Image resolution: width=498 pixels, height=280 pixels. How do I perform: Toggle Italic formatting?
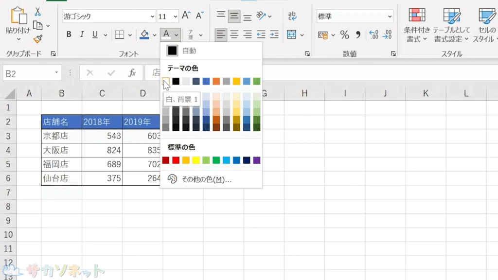[82, 35]
